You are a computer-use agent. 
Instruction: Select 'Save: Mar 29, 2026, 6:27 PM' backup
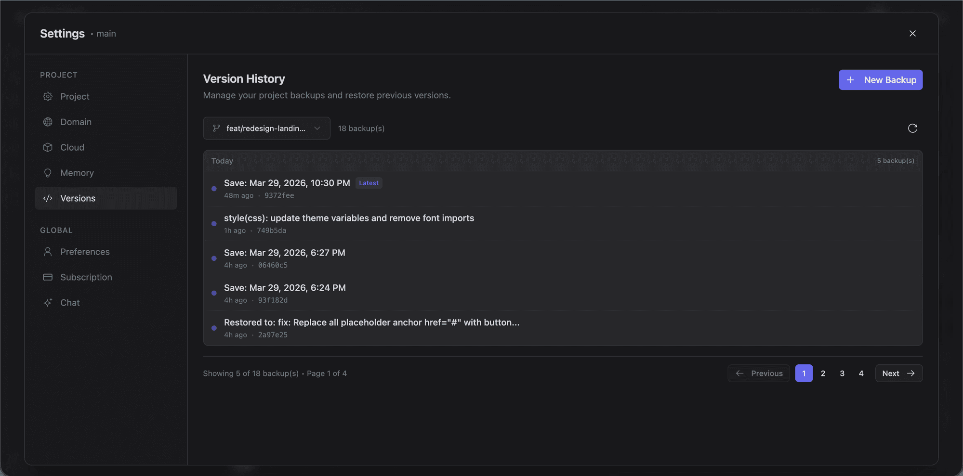[563, 258]
